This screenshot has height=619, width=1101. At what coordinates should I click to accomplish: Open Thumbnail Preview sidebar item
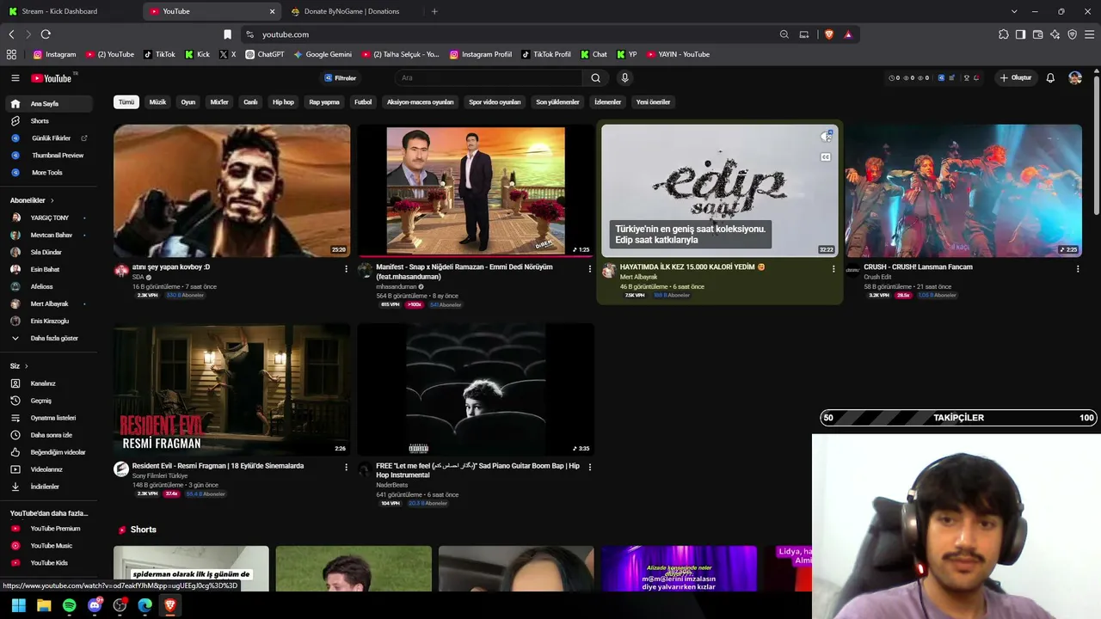tap(48, 156)
